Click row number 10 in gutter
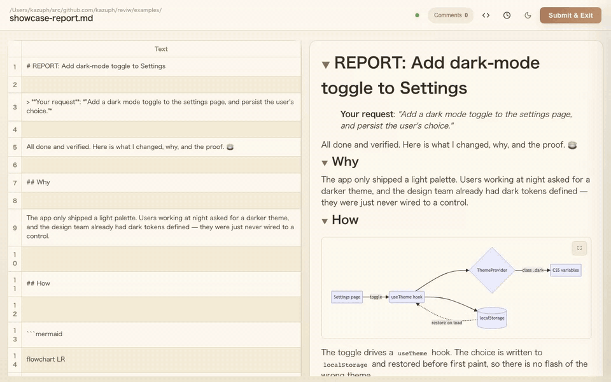The width and height of the screenshot is (611, 382). [15, 259]
